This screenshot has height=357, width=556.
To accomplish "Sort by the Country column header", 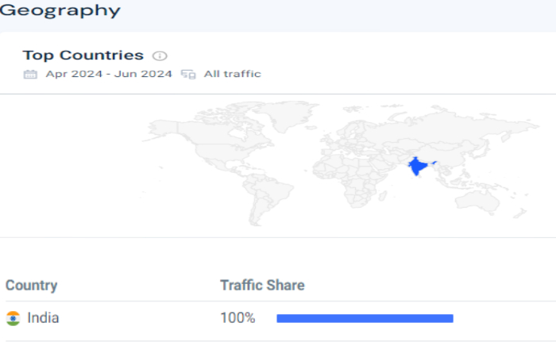I will coord(31,286).
